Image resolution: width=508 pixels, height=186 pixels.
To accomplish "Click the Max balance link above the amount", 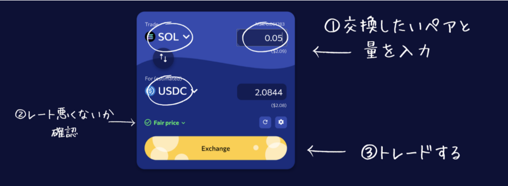I will [x=270, y=24].
